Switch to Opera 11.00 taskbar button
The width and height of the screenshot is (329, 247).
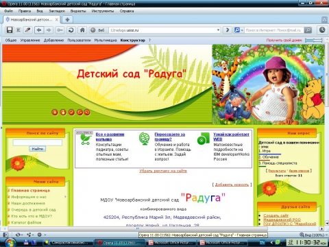(x=120, y=243)
